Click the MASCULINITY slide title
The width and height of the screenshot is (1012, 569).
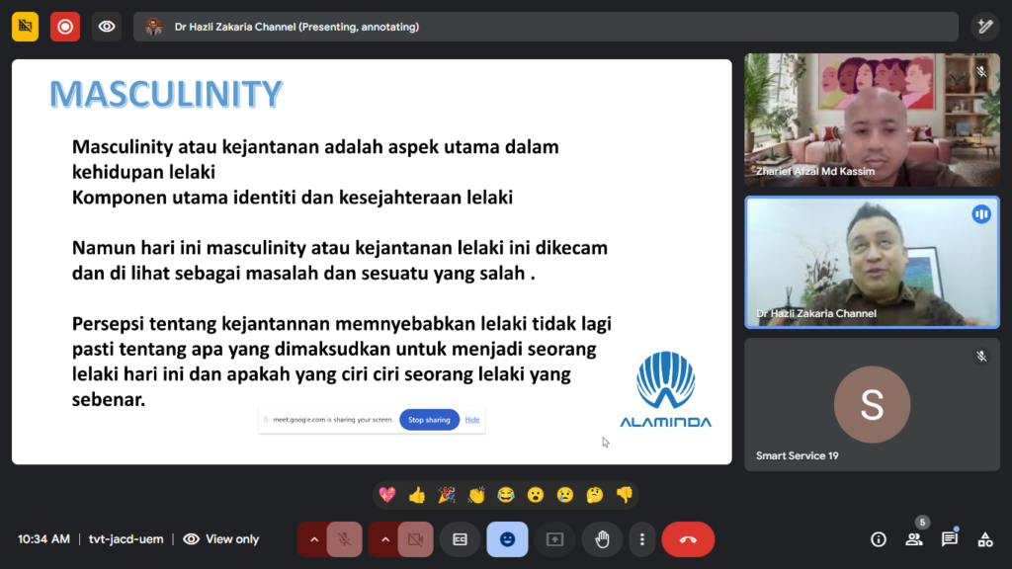[x=166, y=94]
